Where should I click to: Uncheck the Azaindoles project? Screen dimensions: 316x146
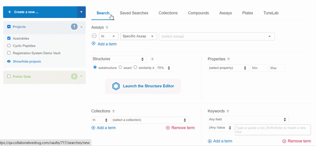9,38
